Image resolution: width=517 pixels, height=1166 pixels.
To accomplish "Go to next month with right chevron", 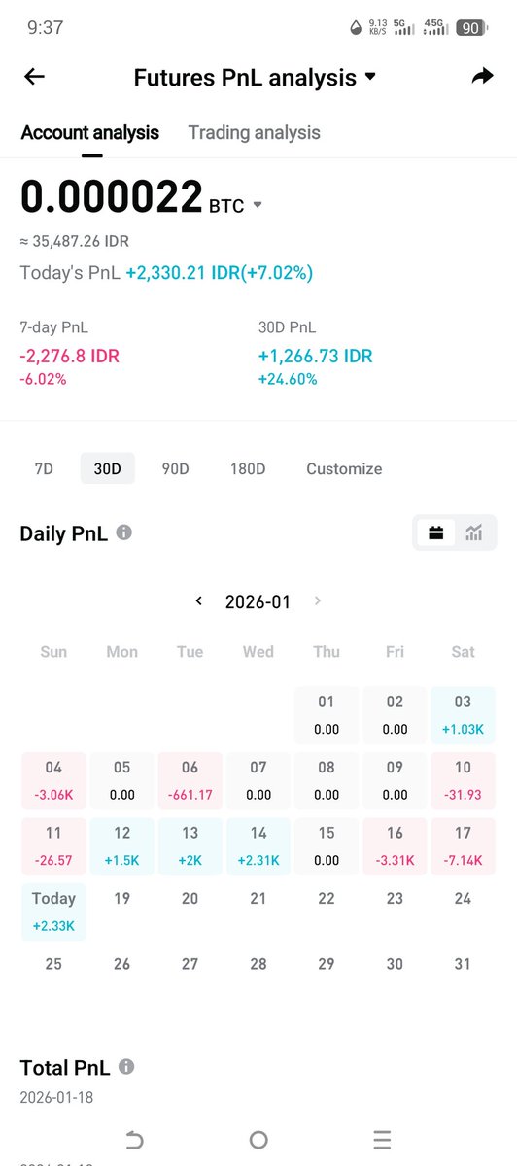I will (x=317, y=601).
